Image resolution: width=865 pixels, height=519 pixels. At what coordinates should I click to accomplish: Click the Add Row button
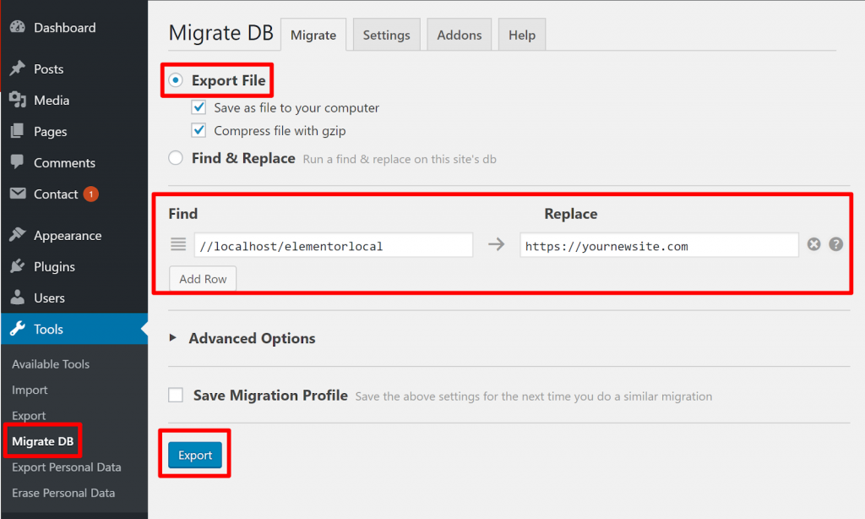coord(203,279)
